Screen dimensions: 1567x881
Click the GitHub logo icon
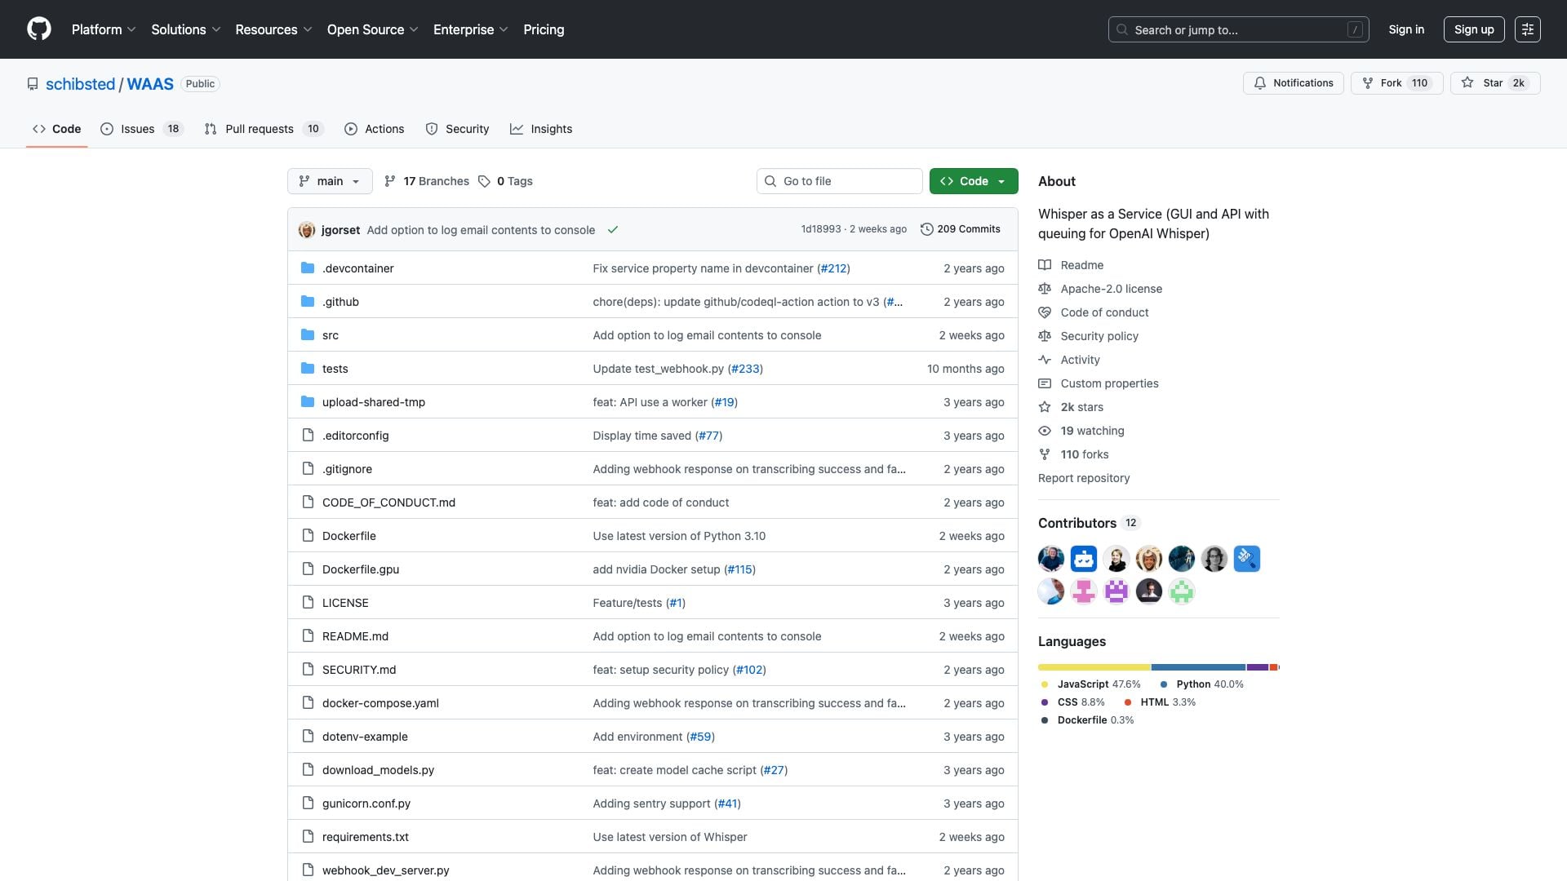(x=38, y=29)
